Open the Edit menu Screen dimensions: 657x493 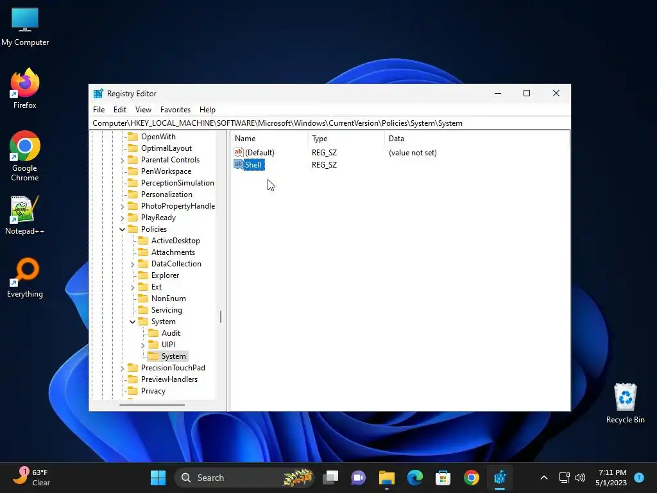[120, 109]
